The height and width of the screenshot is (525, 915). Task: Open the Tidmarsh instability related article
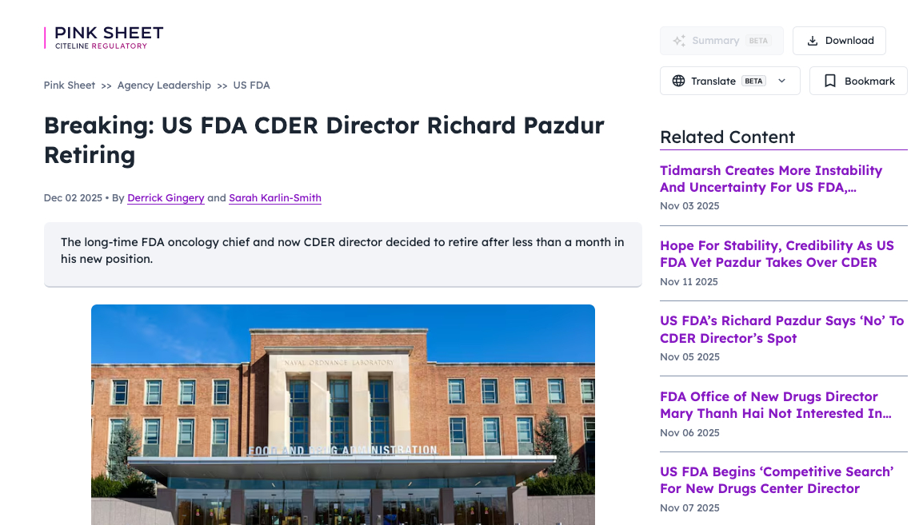[770, 179]
